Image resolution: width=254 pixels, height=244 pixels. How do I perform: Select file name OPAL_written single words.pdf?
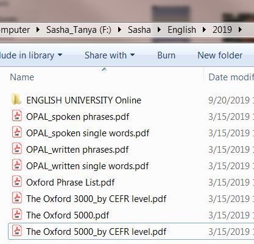point(87,166)
